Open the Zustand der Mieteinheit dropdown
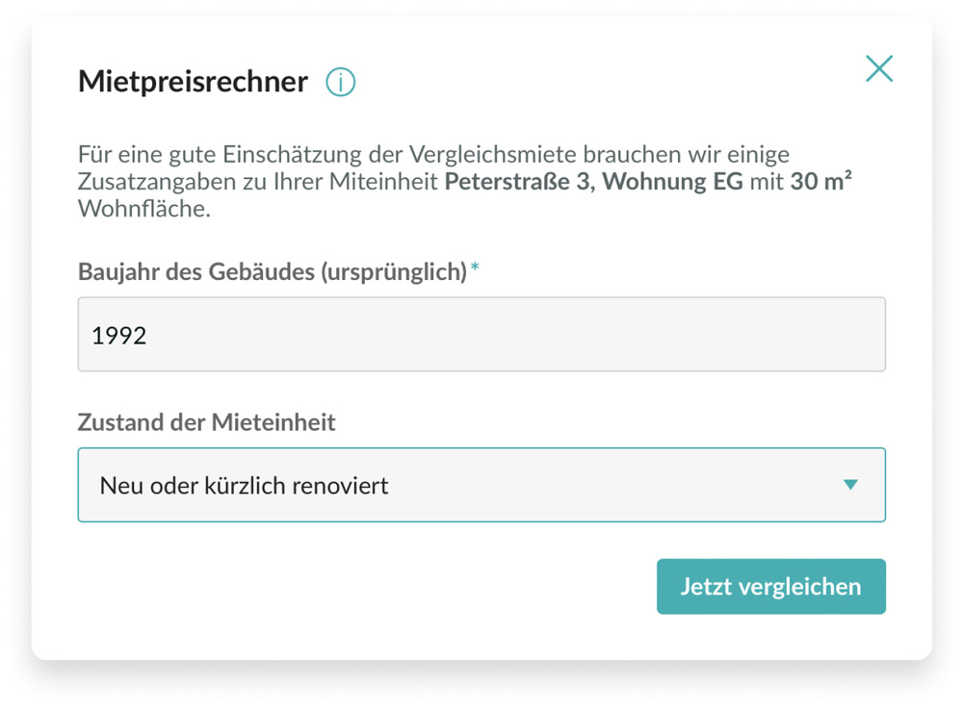 [481, 485]
